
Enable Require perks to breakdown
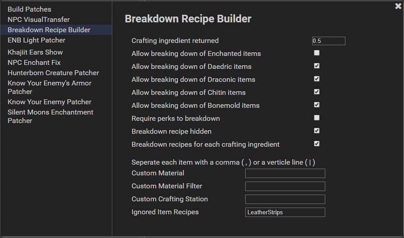click(x=317, y=118)
